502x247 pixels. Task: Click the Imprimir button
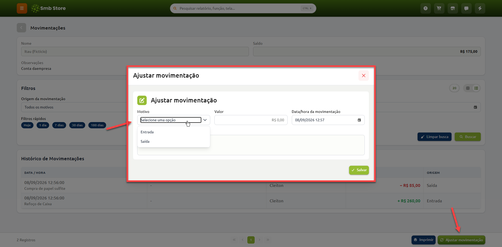coord(424,240)
